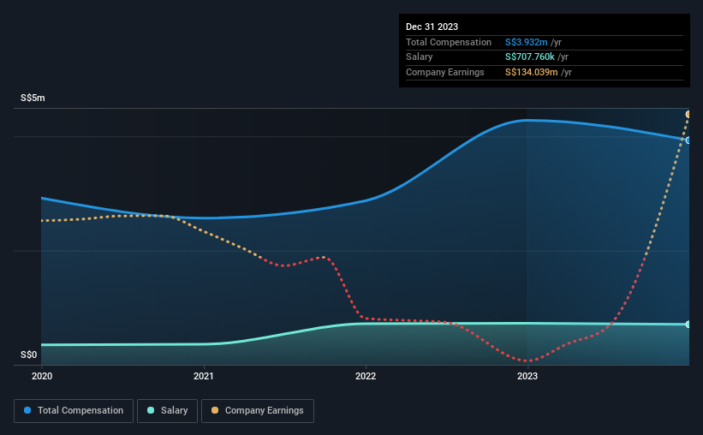This screenshot has height=435, width=703.
Task: Click the orange Company Earnings legend dot
Action: pyautogui.click(x=215, y=410)
